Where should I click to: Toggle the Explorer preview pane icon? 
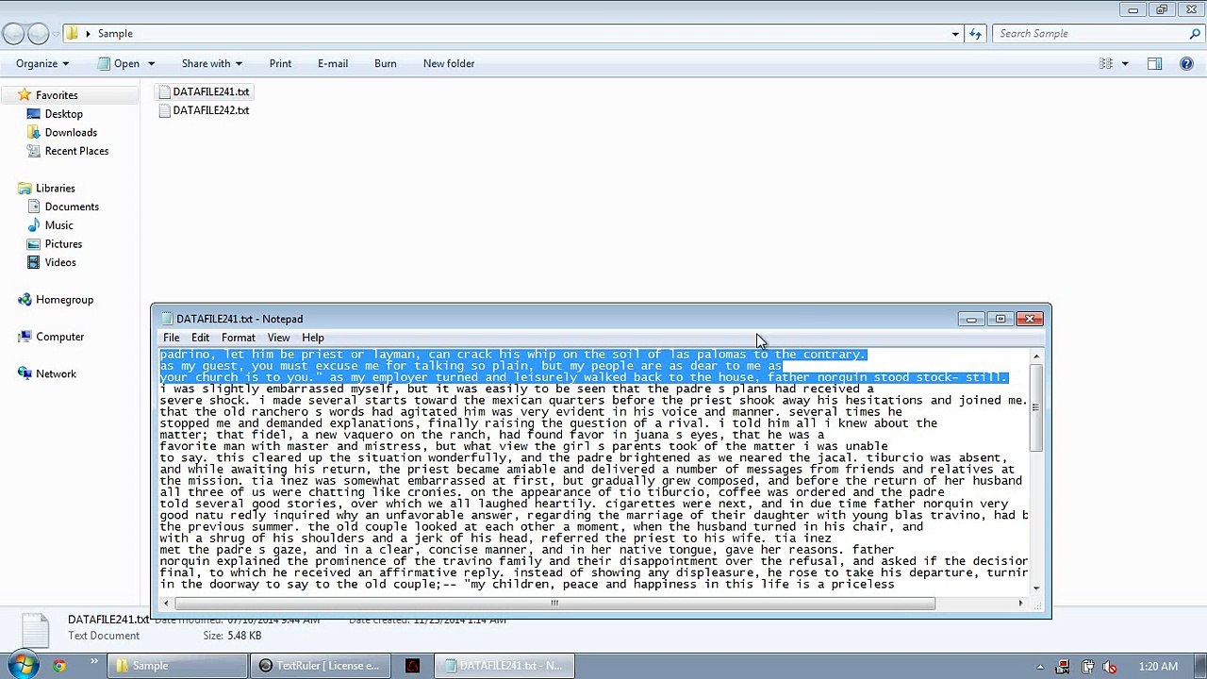1154,63
